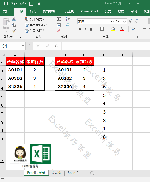Click the Insert Function fx icon
Screen dimensions: 150x182
(56, 46)
